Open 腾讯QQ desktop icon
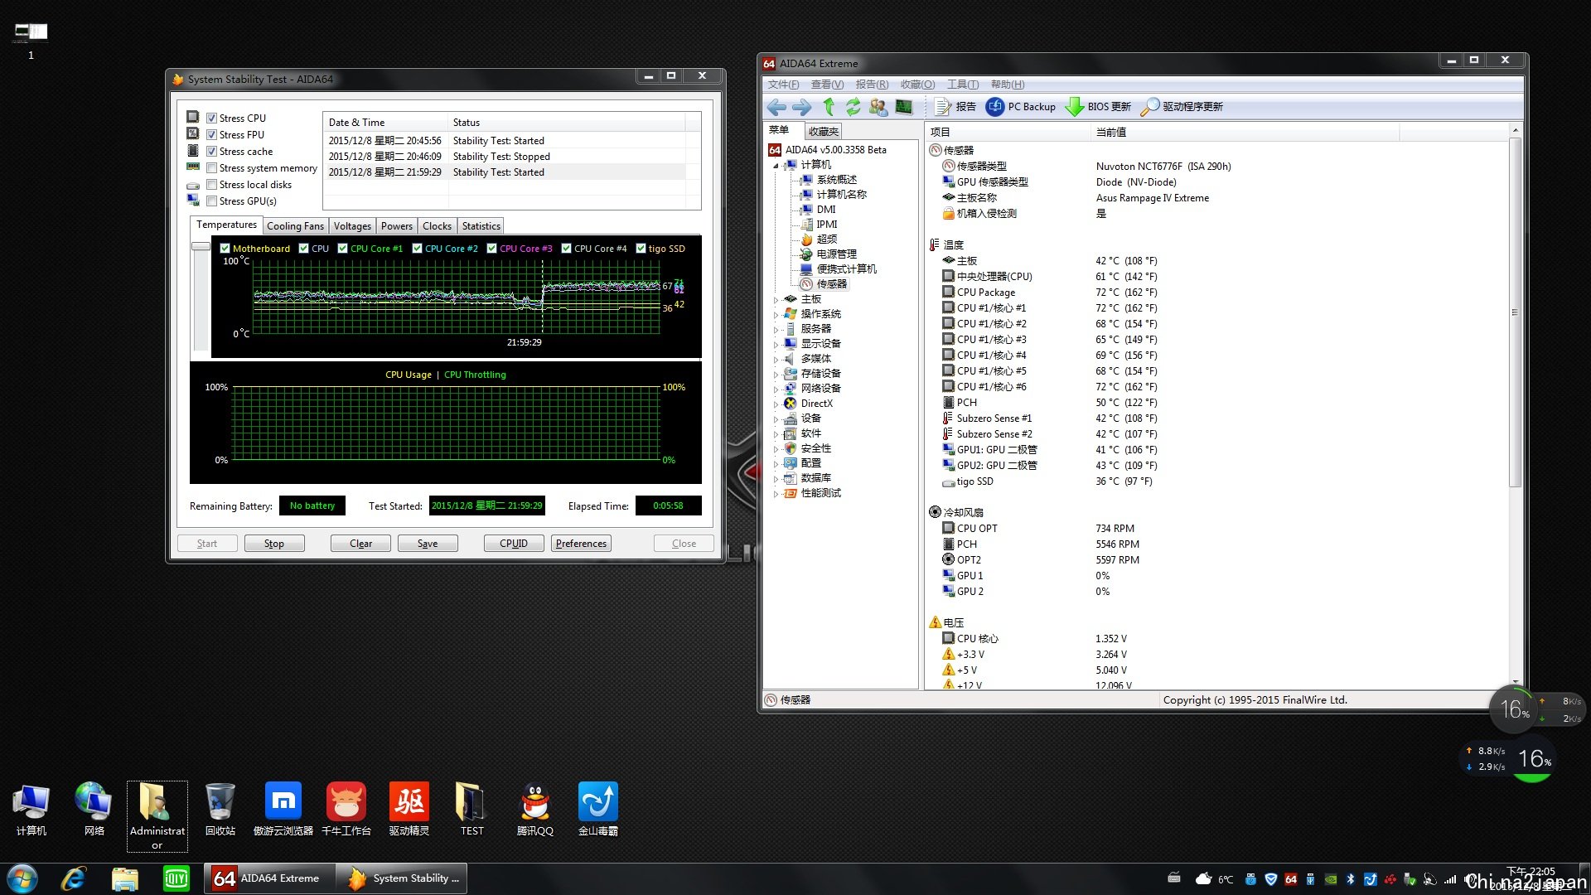Viewport: 1591px width, 895px height. 535,810
